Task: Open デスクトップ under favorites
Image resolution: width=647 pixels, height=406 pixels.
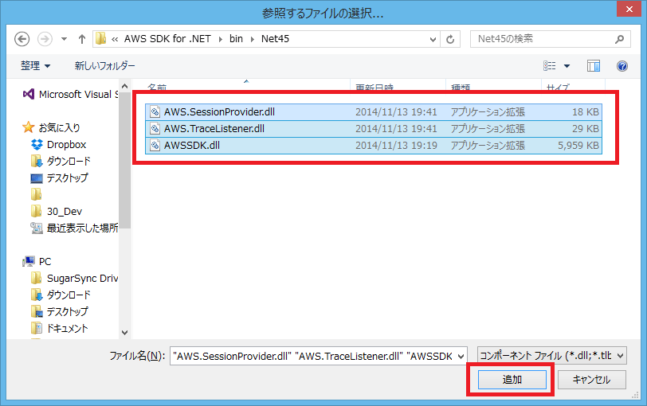Action: (60, 178)
